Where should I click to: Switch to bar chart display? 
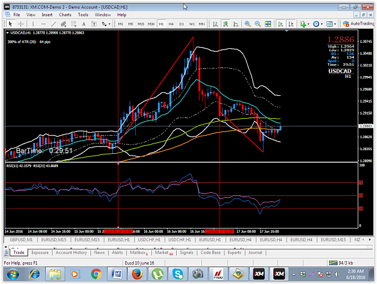click(x=215, y=24)
